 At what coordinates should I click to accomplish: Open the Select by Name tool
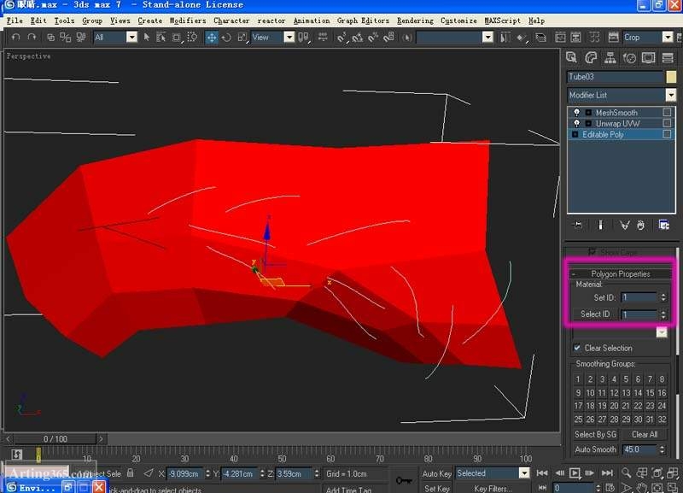click(x=161, y=38)
